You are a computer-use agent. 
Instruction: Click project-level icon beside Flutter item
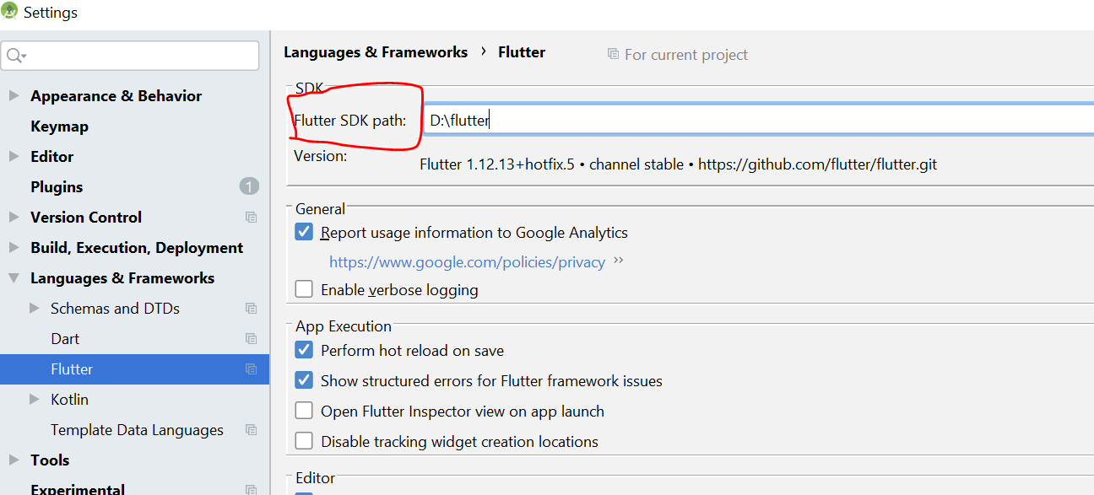tap(251, 369)
